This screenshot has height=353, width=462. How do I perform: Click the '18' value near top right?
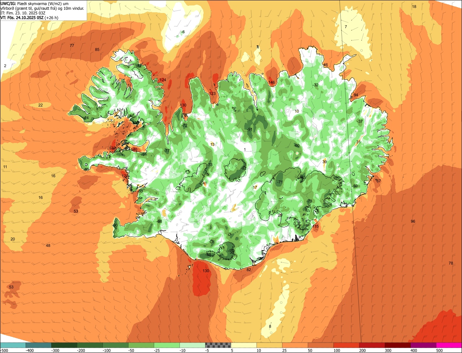coord(414,6)
